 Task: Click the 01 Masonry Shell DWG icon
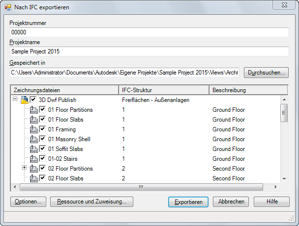click(34, 139)
